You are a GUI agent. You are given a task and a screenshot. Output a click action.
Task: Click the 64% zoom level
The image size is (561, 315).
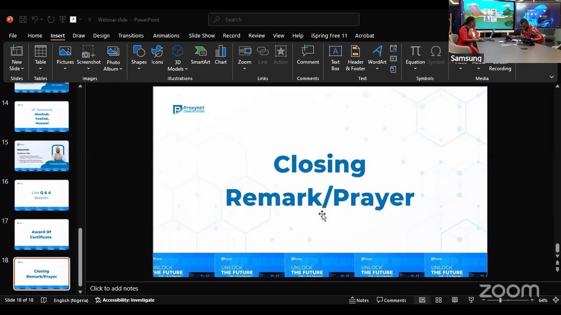(543, 300)
